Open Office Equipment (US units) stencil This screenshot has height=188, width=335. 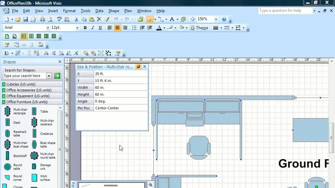(x=32, y=96)
